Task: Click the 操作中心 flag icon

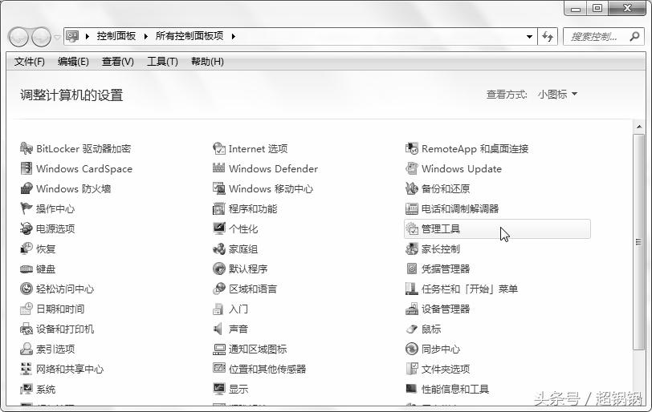Action: click(26, 208)
